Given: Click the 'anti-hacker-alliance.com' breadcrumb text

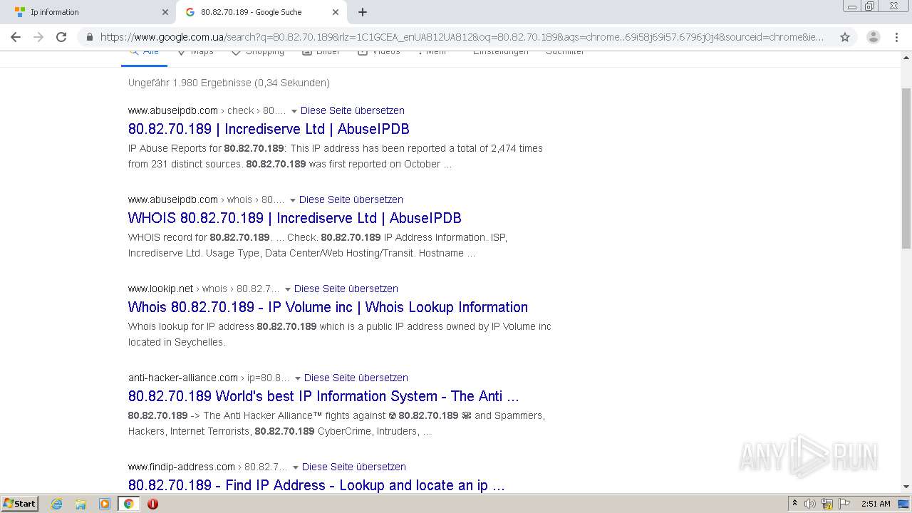Looking at the screenshot, I should click(183, 378).
